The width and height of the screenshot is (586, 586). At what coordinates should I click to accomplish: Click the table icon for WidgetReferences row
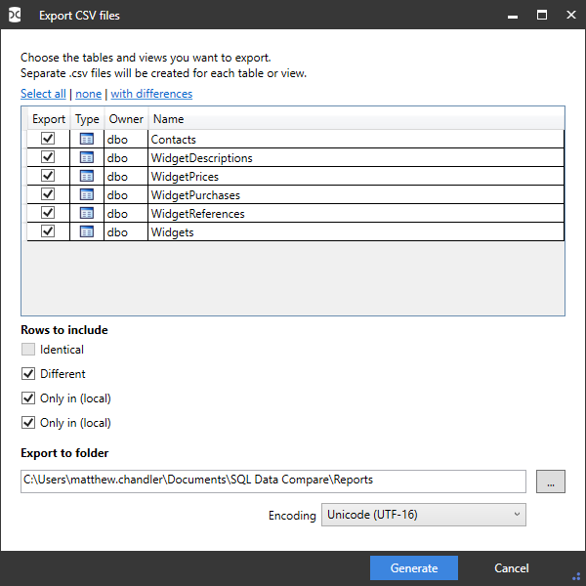point(86,213)
